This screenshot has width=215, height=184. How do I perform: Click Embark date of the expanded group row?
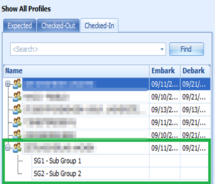(x=165, y=148)
